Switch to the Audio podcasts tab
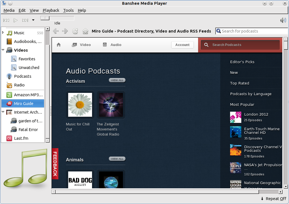Screen dimensions: 289x204 coord(112,45)
